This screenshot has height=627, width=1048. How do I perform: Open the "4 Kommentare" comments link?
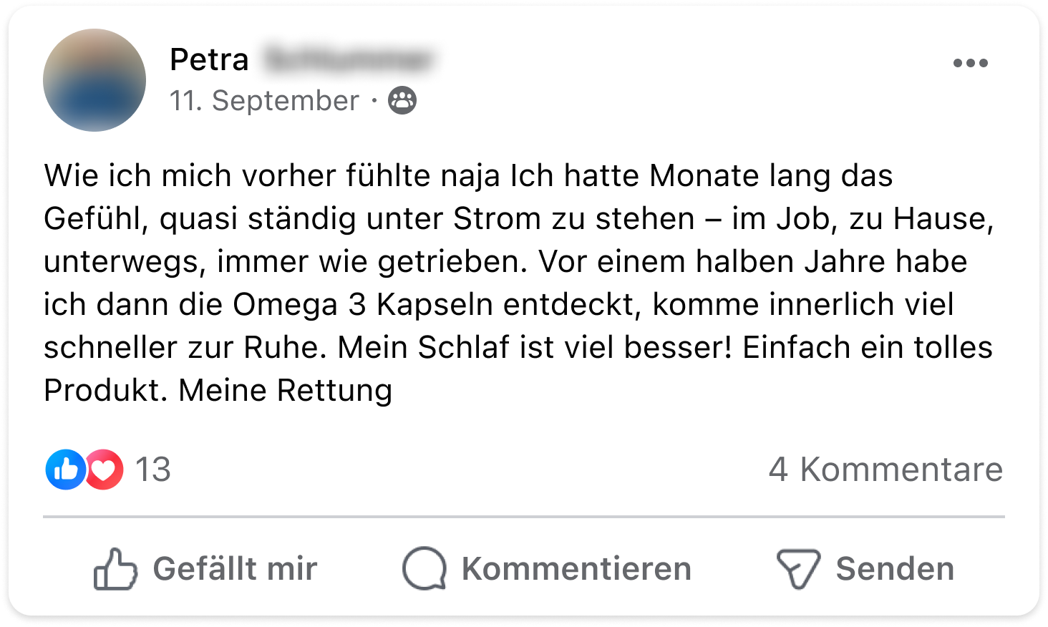click(x=886, y=470)
